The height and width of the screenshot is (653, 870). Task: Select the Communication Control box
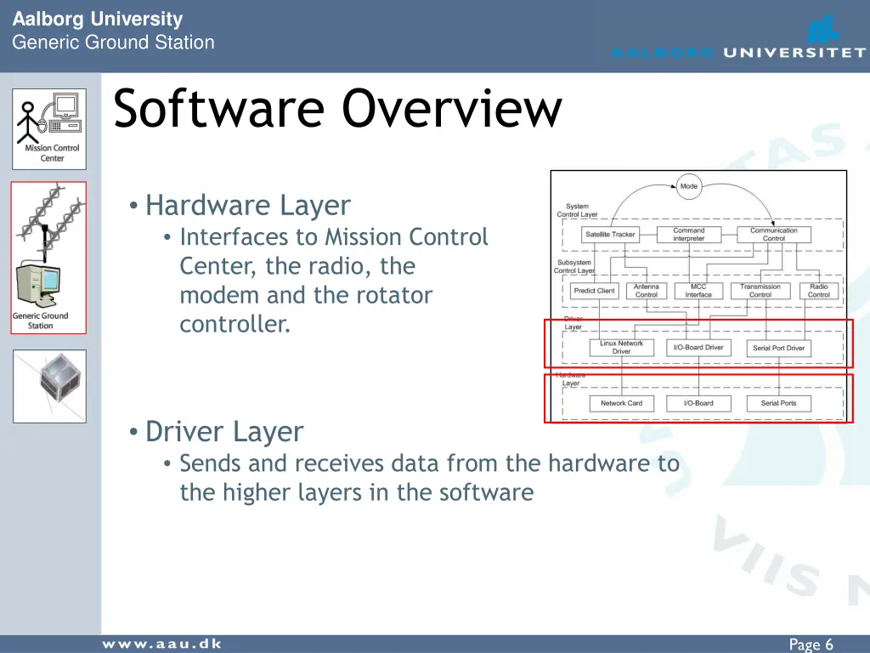[773, 234]
